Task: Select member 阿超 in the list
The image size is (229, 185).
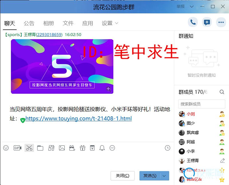Action: (x=202, y=142)
